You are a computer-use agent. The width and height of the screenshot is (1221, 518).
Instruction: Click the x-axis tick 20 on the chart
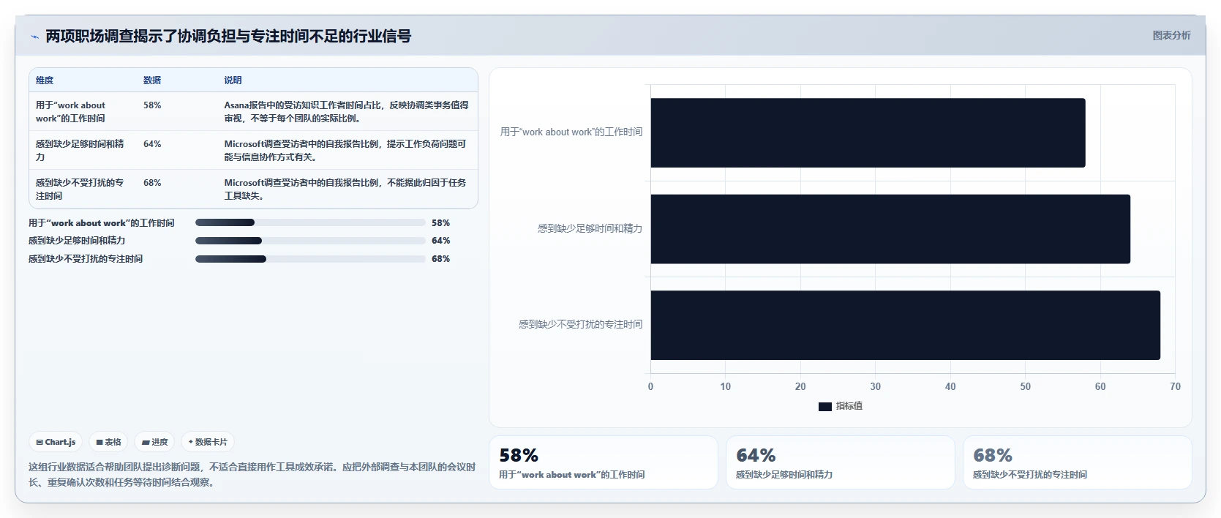(x=800, y=387)
